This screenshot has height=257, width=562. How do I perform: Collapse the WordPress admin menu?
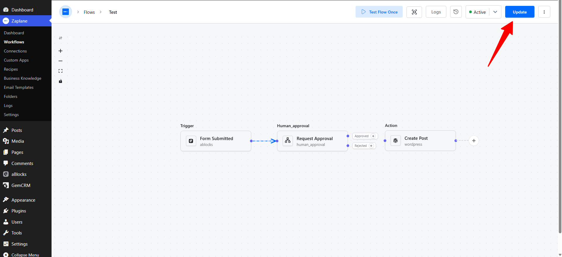(26, 254)
